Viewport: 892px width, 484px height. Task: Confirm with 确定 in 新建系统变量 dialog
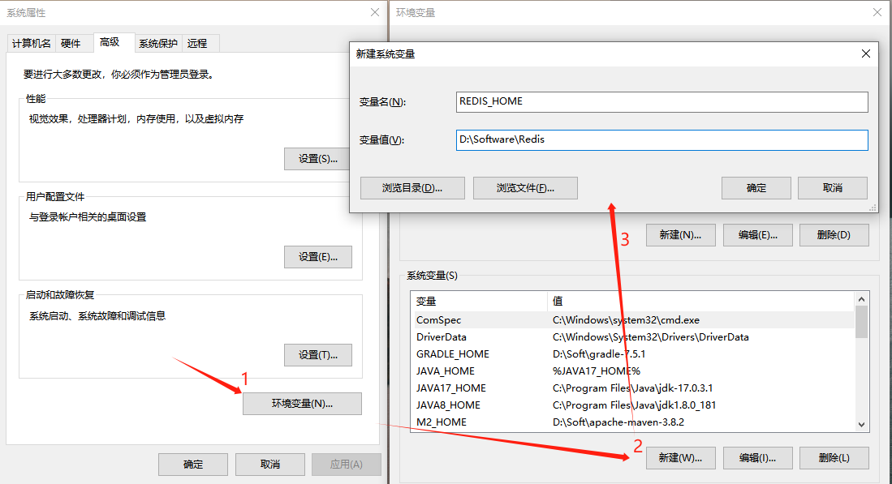pos(756,188)
